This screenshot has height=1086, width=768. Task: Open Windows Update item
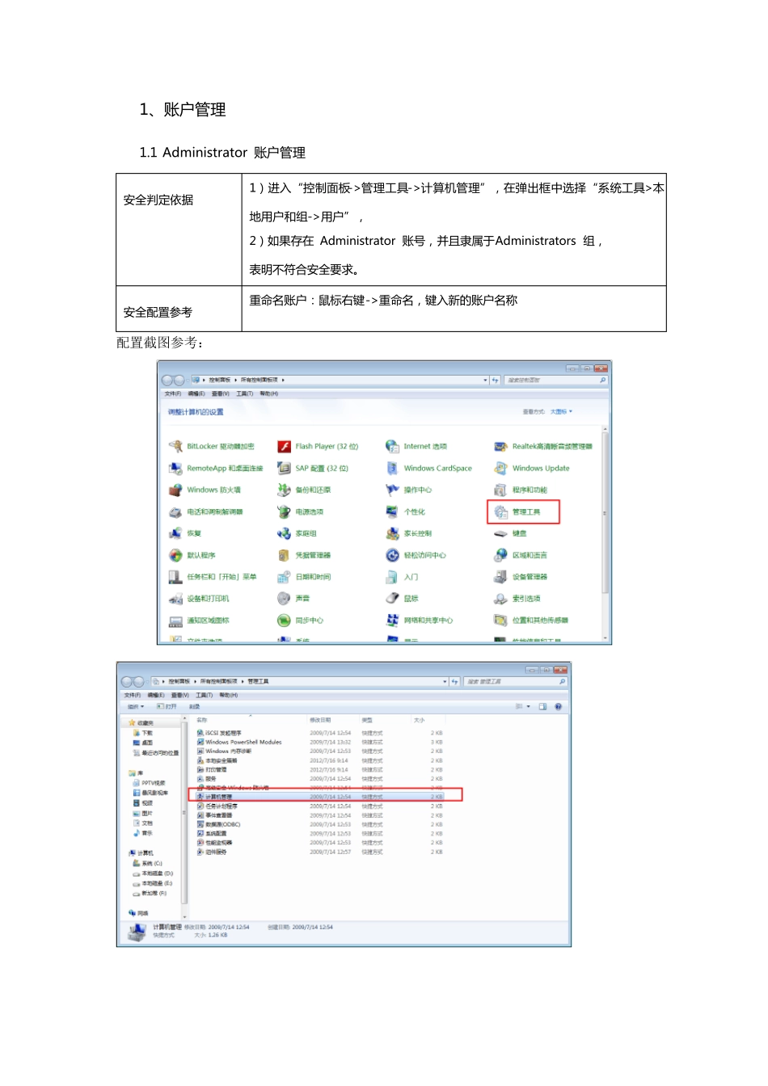(532, 468)
